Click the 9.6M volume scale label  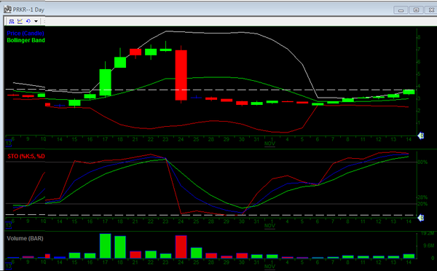429,246
